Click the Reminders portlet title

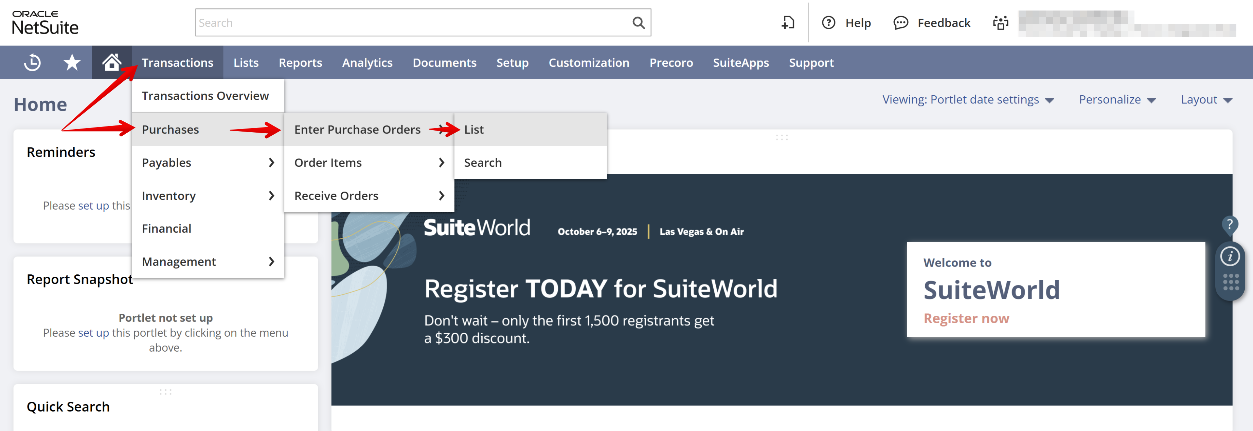61,152
